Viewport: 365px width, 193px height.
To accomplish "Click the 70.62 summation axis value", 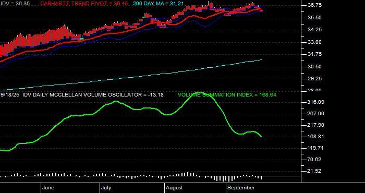I will 315,160.
